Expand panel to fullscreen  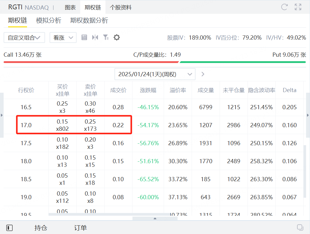point(298,7)
